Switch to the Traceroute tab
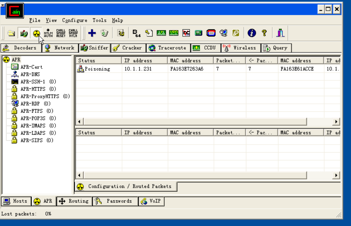 (x=168, y=48)
